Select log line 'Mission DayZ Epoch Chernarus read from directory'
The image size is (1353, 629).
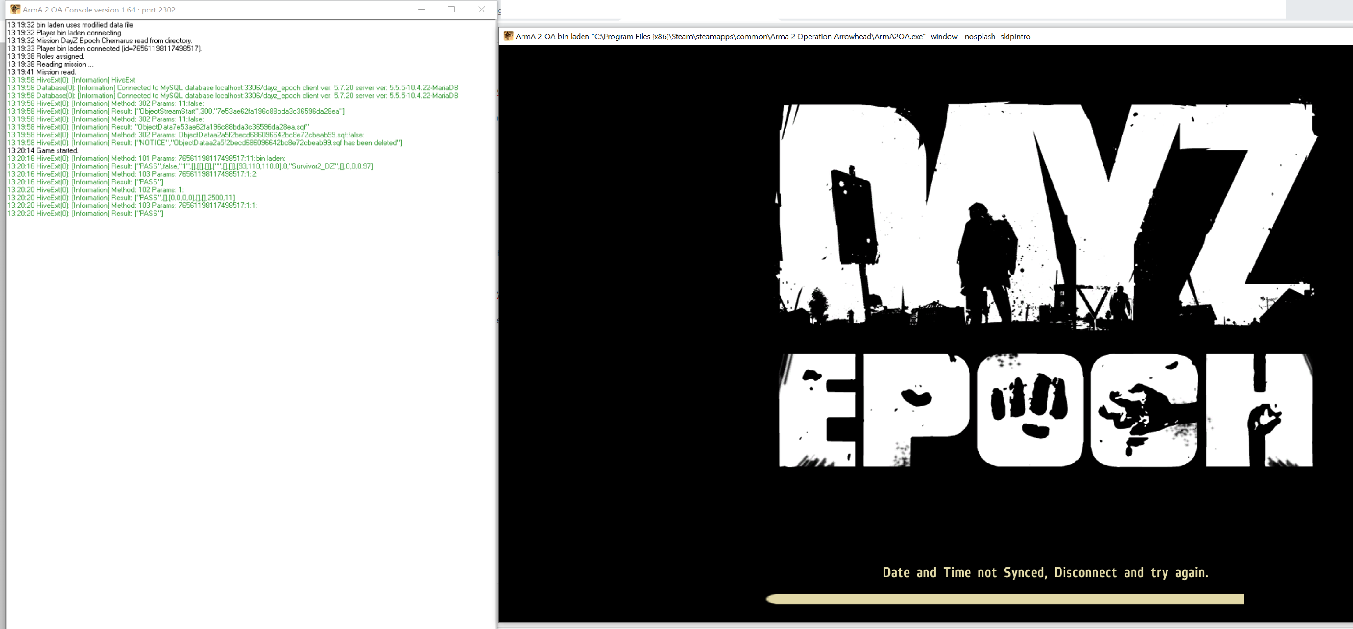(x=100, y=41)
